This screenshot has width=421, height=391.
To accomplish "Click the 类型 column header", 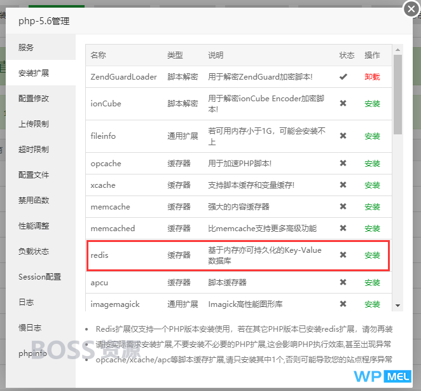I will [175, 55].
